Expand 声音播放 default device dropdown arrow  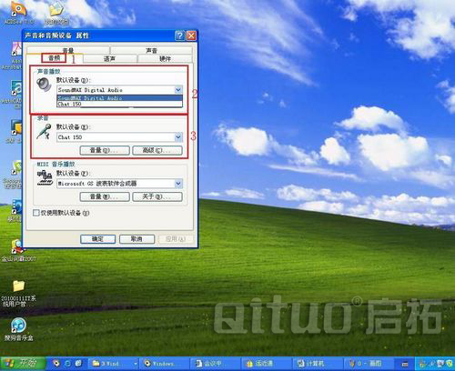(178, 90)
